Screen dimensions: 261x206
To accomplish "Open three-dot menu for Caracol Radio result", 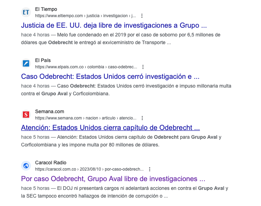I will tap(150, 169).
